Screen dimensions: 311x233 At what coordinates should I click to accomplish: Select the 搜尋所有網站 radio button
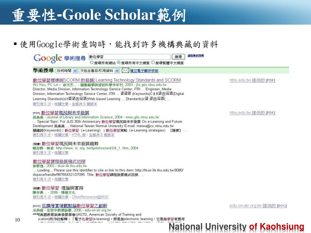pos(92,62)
